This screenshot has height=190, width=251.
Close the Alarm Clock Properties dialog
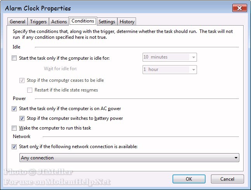(237, 9)
